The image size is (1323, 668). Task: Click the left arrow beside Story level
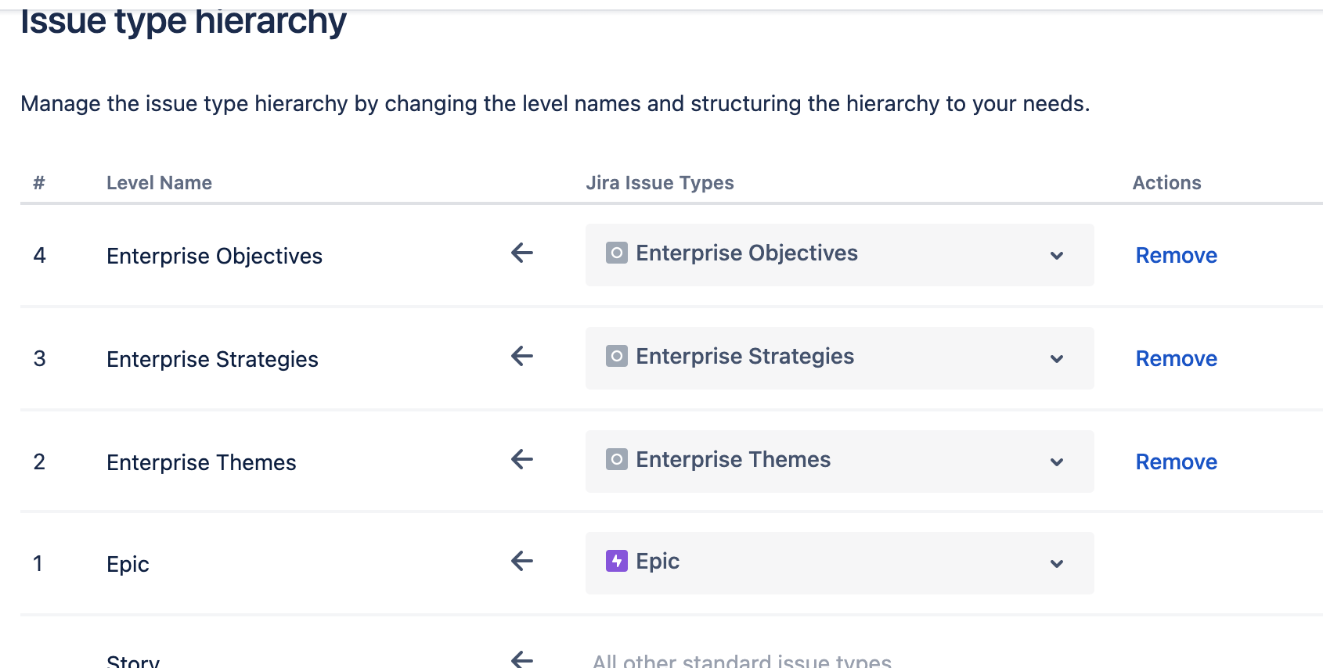pyautogui.click(x=522, y=659)
